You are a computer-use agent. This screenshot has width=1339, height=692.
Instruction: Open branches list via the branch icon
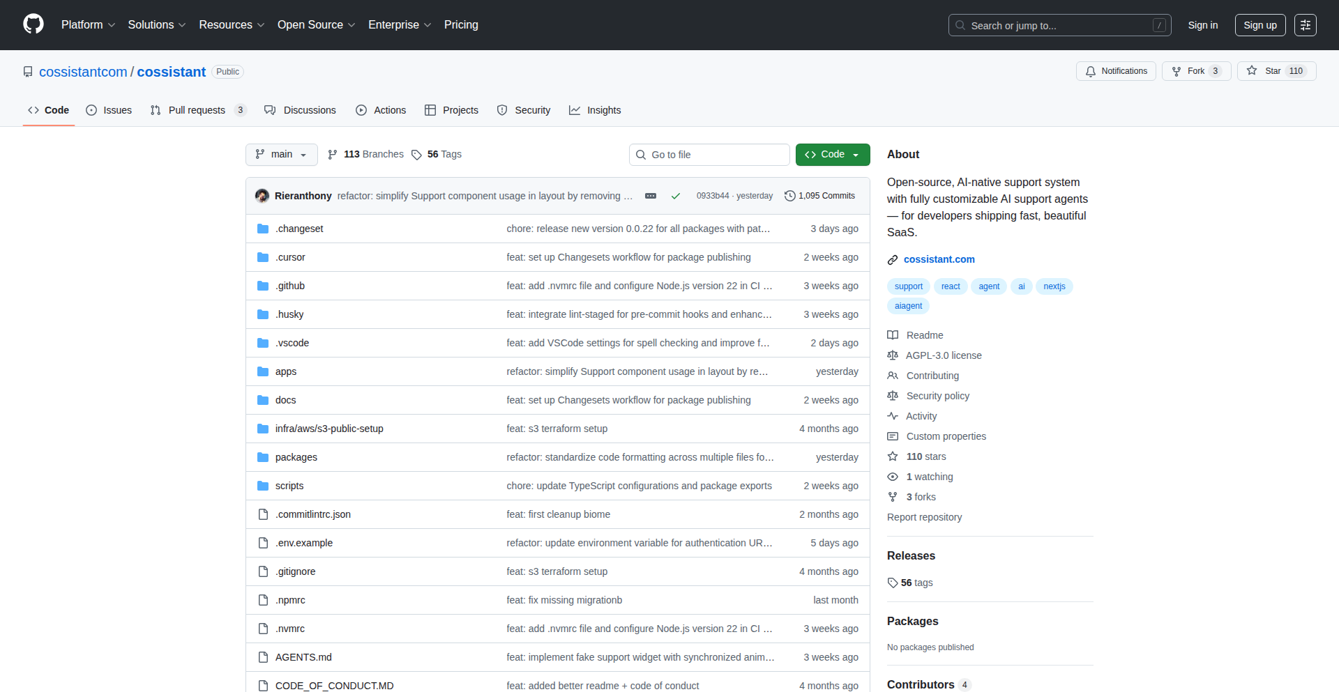[x=333, y=155]
